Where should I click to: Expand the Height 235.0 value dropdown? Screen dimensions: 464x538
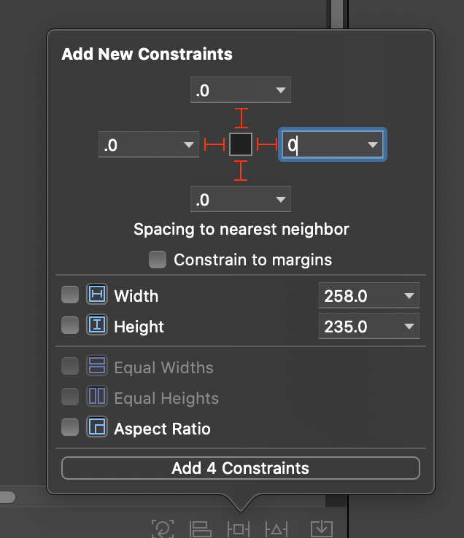pyautogui.click(x=409, y=327)
